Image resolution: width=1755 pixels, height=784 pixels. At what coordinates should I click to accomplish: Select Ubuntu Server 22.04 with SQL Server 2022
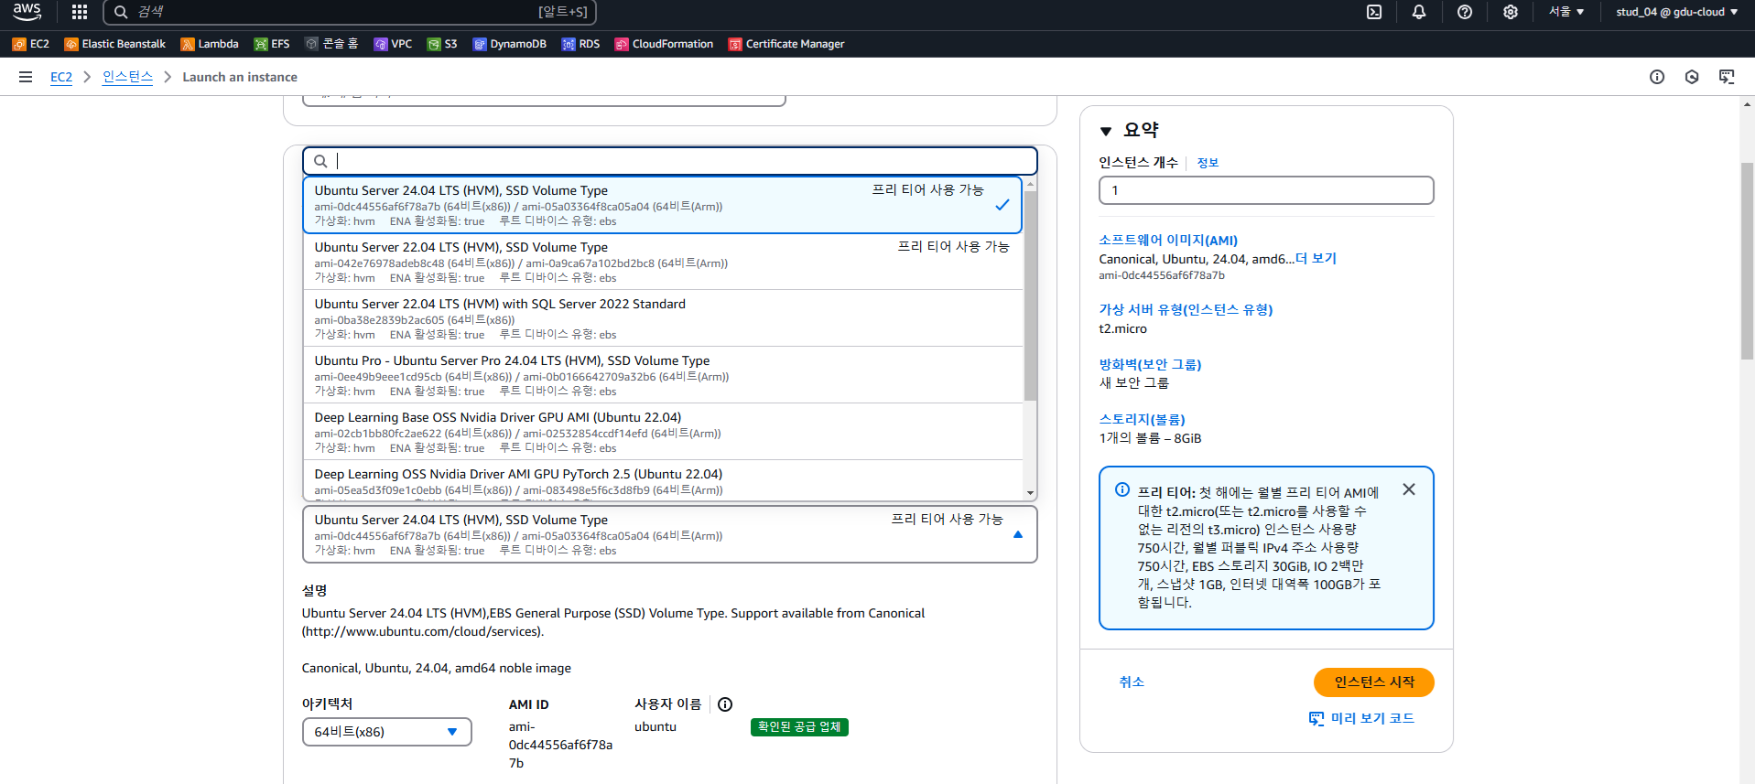(663, 318)
